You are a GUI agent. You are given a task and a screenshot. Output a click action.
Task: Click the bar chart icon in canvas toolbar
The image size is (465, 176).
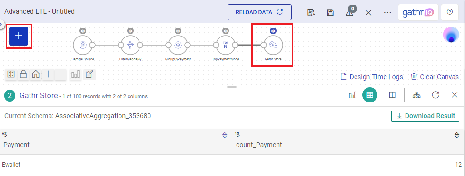tap(76, 74)
